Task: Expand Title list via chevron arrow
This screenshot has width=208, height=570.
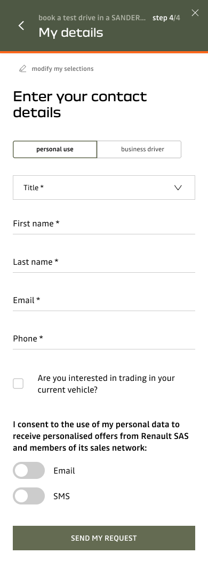Action: tap(178, 188)
